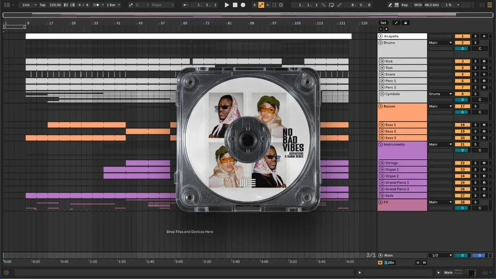This screenshot has width=496, height=279.
Task: Solo the Strings track
Action: 475,163
